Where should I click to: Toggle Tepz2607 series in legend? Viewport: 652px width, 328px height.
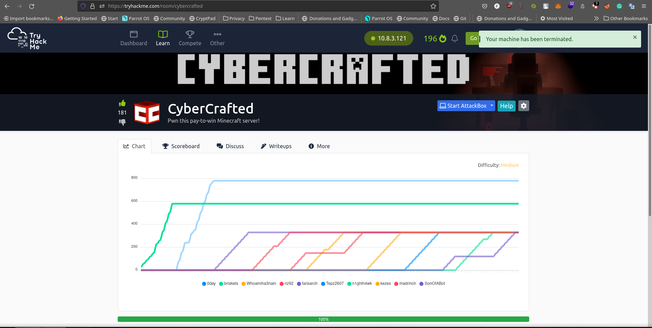[332, 283]
